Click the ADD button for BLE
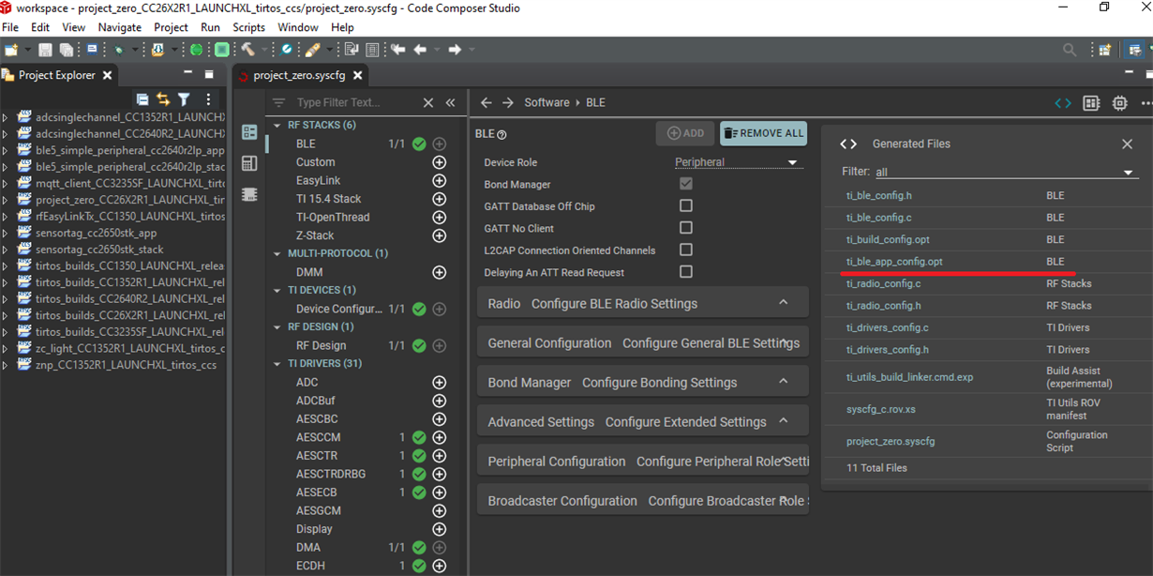Viewport: 1153px width, 576px height. (x=685, y=133)
